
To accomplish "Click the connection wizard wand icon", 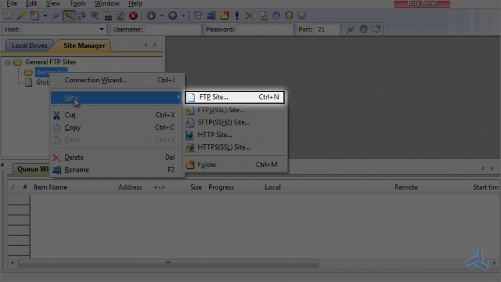I will click(x=21, y=15).
